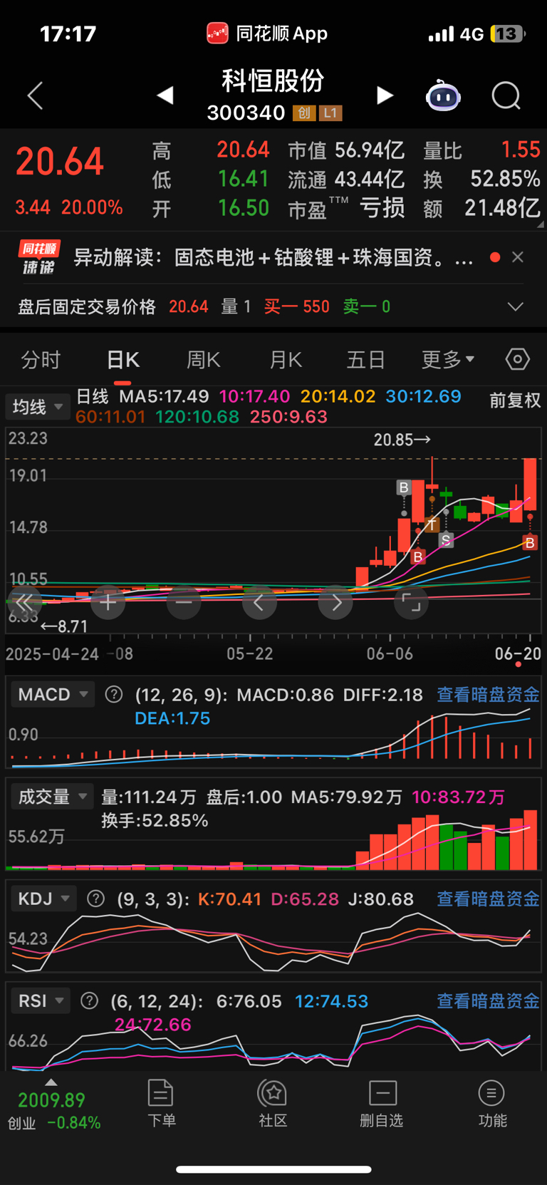
Task: Zoom in the K-line with plus
Action: click(108, 602)
